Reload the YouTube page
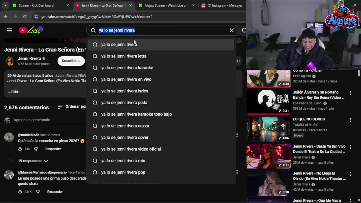This screenshot has height=203, width=361. [25, 17]
